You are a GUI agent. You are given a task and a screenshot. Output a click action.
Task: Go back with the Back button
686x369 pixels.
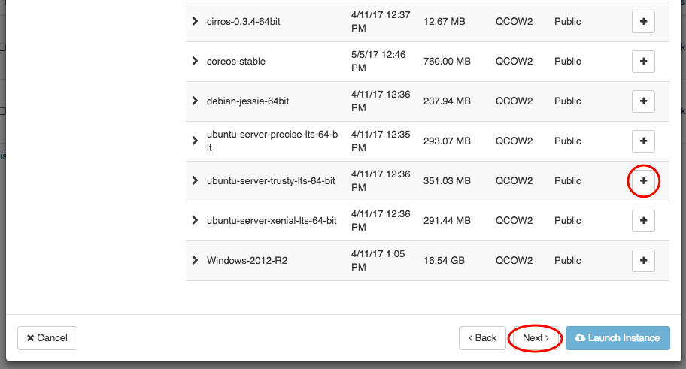coord(482,338)
